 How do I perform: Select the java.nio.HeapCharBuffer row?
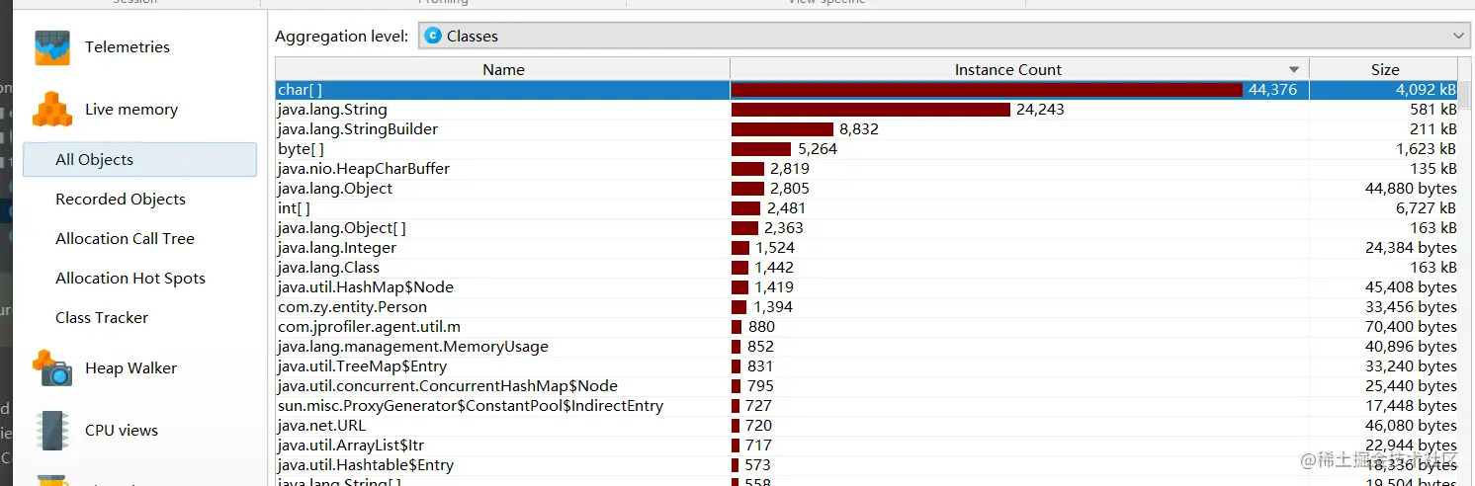(x=868, y=169)
